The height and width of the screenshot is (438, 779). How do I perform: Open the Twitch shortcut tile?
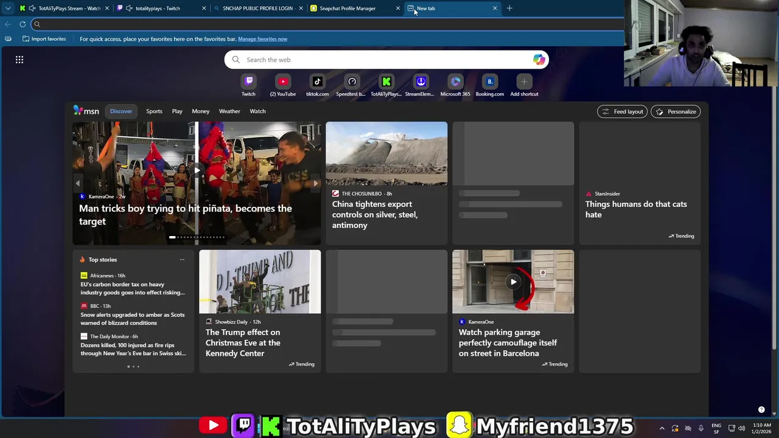pos(248,85)
